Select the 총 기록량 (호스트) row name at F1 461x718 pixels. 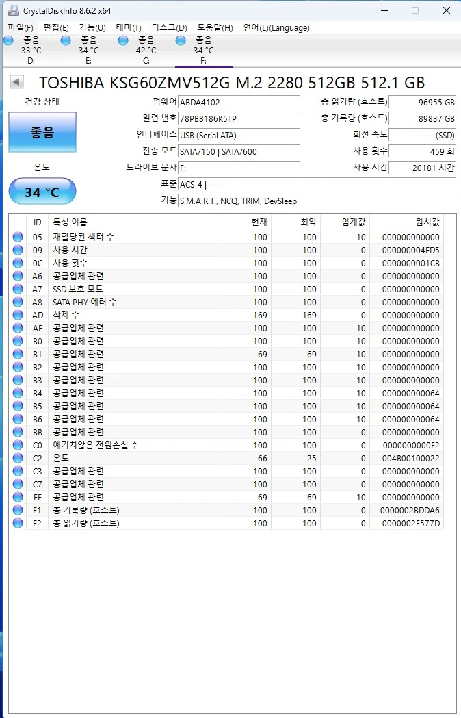[86, 510]
